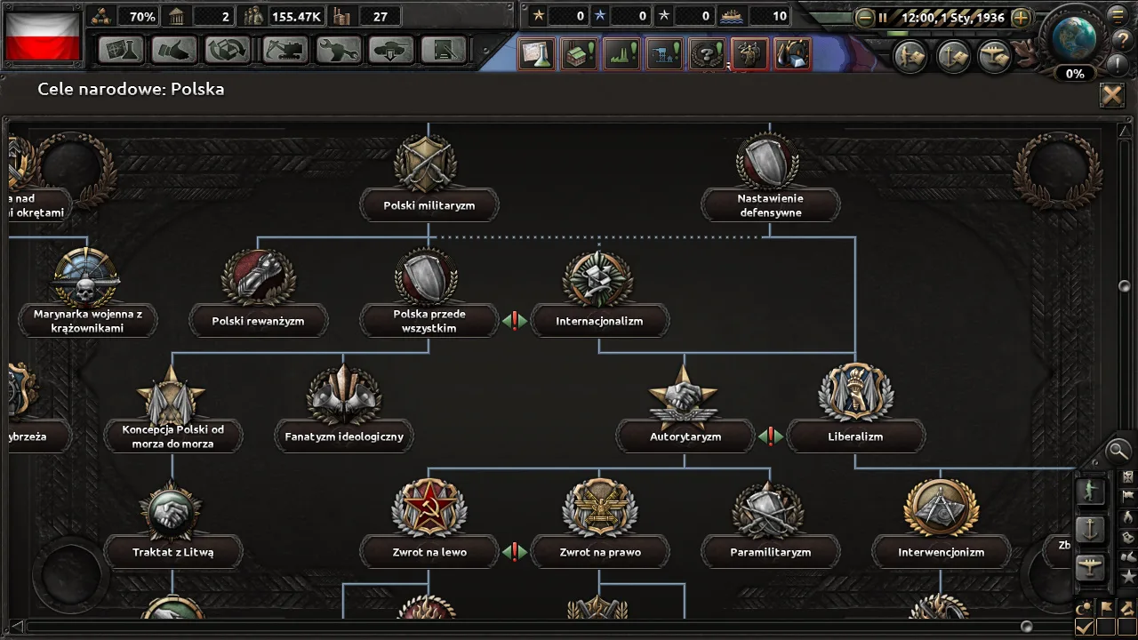Screen dimensions: 1138x640
Task: Increase game speed with plus button
Action: pos(1022,17)
